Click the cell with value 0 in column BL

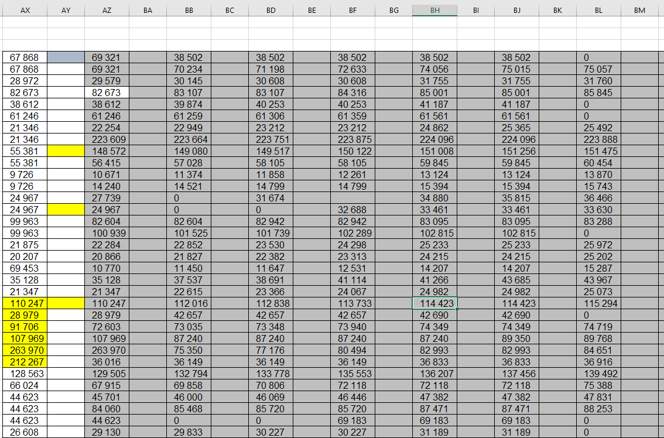[598, 57]
